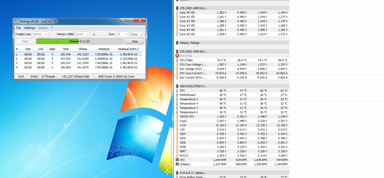Select result row 2 with 141.6185 GFlops
The height and width of the screenshot is (178, 384).
click(x=78, y=59)
